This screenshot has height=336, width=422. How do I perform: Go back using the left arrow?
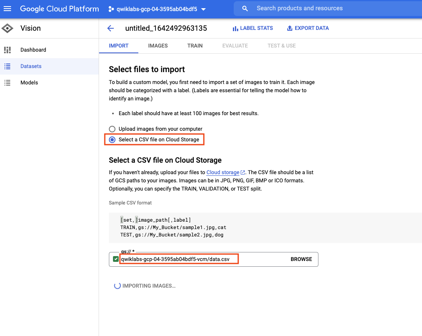tap(111, 28)
